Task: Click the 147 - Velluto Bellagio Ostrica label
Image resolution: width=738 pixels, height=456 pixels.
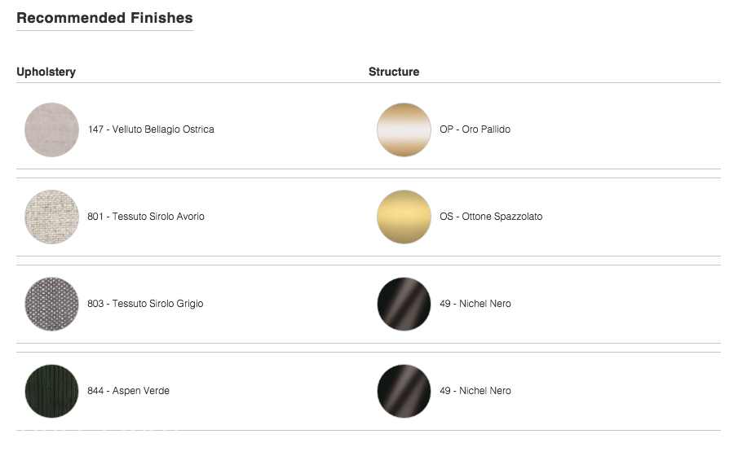Action: 151,129
